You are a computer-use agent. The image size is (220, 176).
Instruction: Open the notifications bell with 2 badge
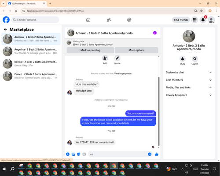pyautogui.click(x=203, y=20)
